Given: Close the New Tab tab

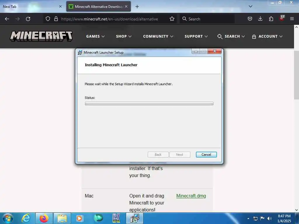Looking at the screenshot, I should tap(60, 6).
